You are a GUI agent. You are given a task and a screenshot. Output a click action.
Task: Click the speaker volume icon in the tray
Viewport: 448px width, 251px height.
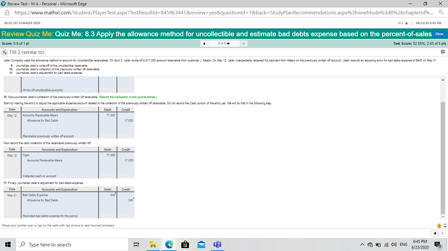[x=394, y=244]
